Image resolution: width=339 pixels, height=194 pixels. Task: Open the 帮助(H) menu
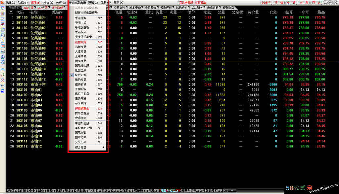(x=118, y=3)
